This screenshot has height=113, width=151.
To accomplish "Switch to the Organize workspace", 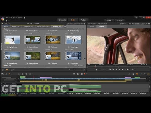I will pos(62,20).
